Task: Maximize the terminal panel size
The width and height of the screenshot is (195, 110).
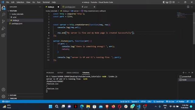Action: 189,73
